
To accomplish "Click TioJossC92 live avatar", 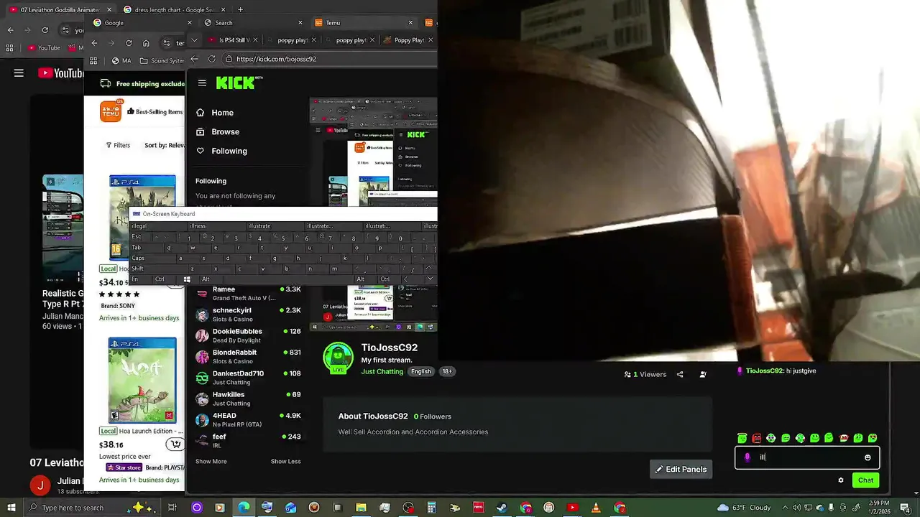I will tap(338, 358).
